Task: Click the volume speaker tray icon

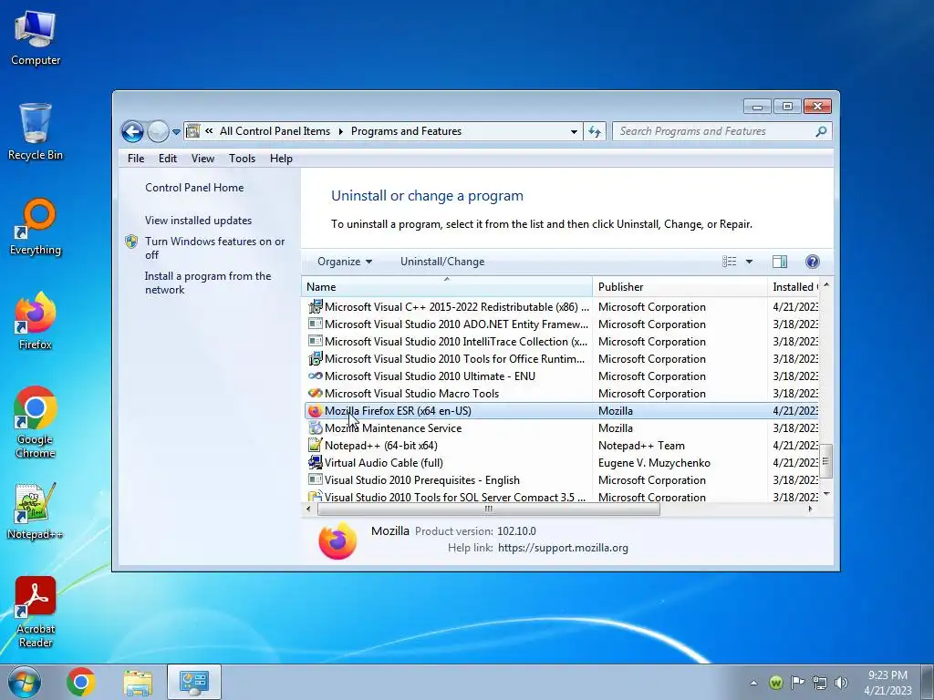Action: (x=841, y=683)
